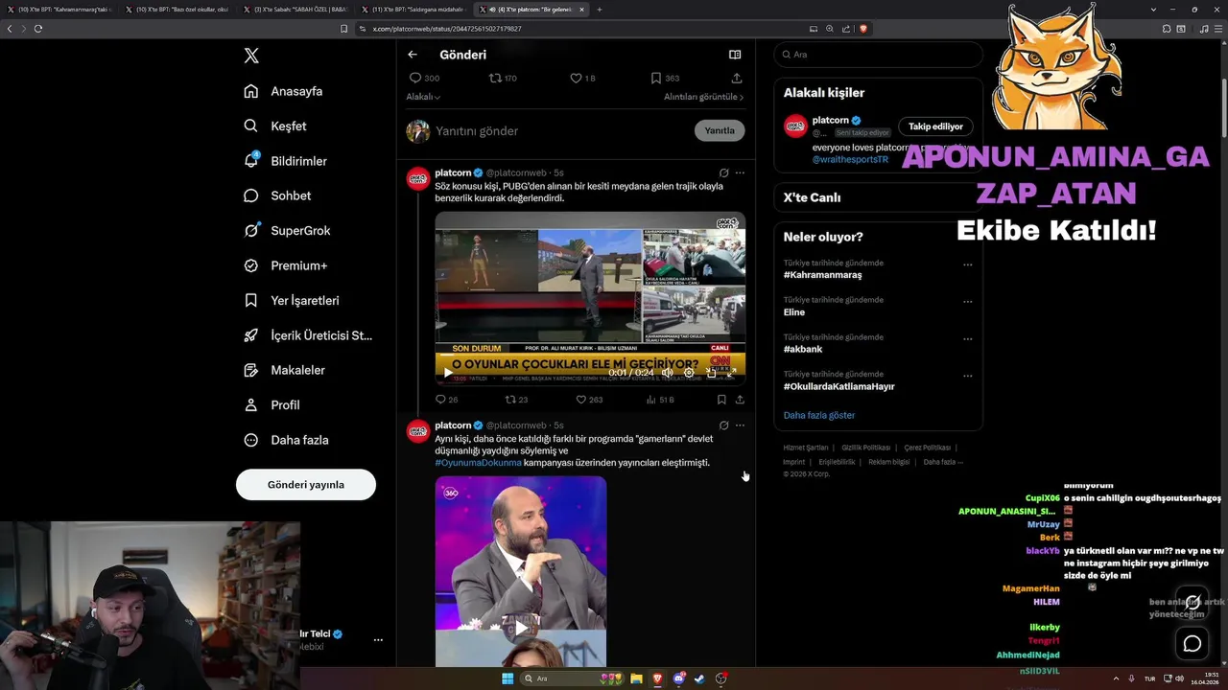This screenshot has width=1228, height=690.
Task: Open Premium+ from the sidebar
Action: pyautogui.click(x=285, y=265)
